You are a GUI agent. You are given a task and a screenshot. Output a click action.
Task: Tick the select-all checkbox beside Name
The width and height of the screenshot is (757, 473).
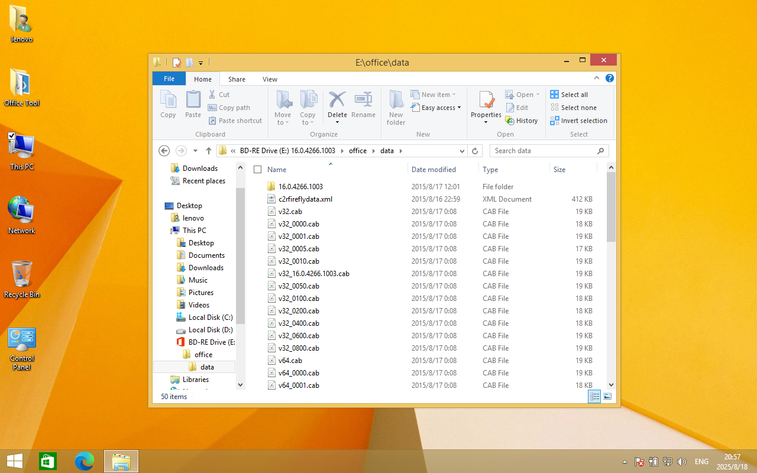click(x=257, y=170)
